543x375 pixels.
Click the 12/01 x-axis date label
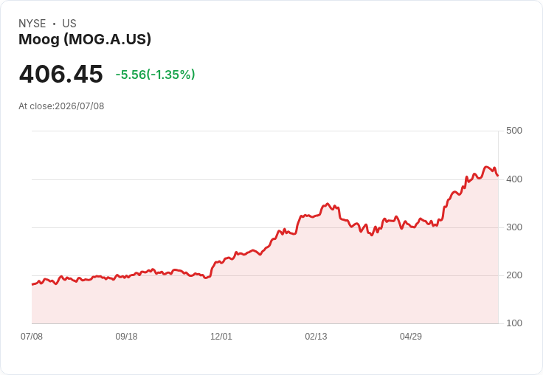(221, 337)
